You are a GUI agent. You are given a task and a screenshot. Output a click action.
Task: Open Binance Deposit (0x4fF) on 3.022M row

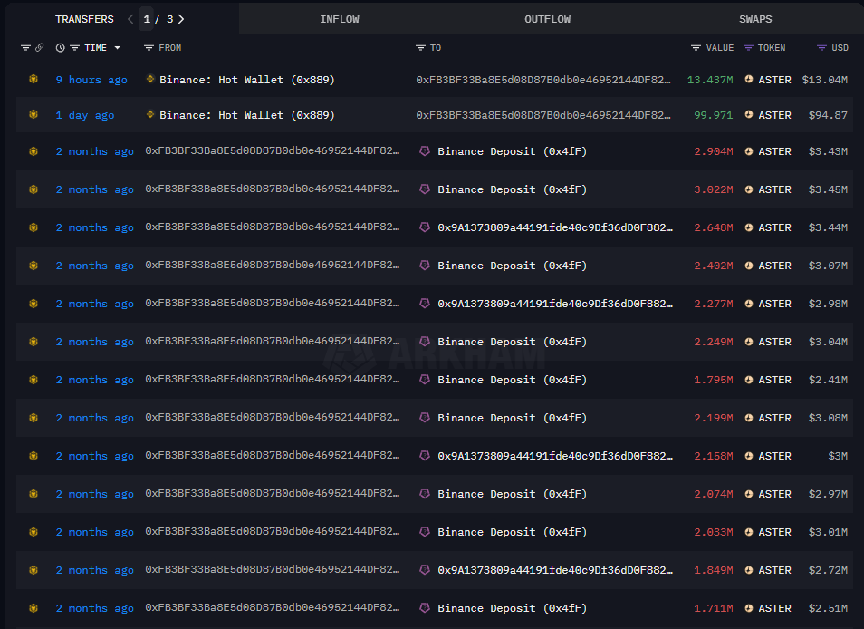[512, 189]
